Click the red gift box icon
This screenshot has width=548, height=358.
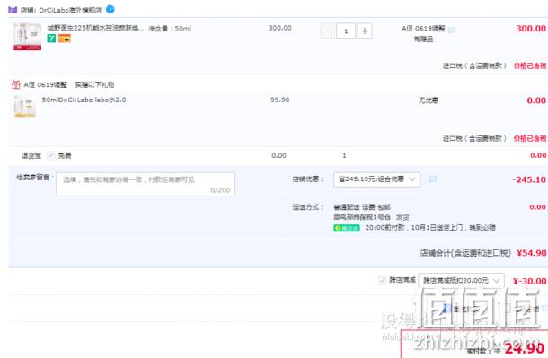pos(16,84)
